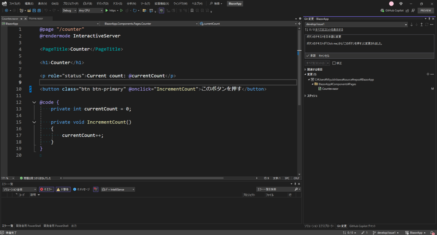Viewport: 437px width, 235px height.
Task: Click the bookmark icon in the toolbar
Action: 192,11
